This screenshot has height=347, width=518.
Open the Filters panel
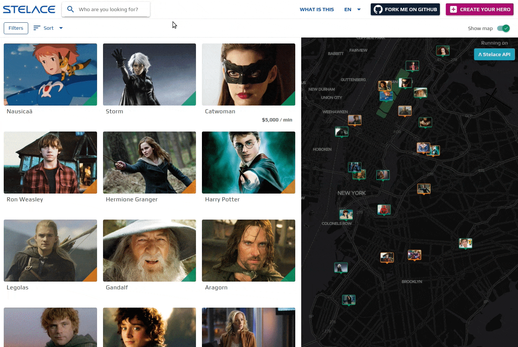coord(16,28)
